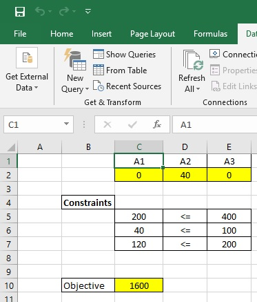
Task: Open the Undo history dropdown arrow
Action: (x=50, y=11)
